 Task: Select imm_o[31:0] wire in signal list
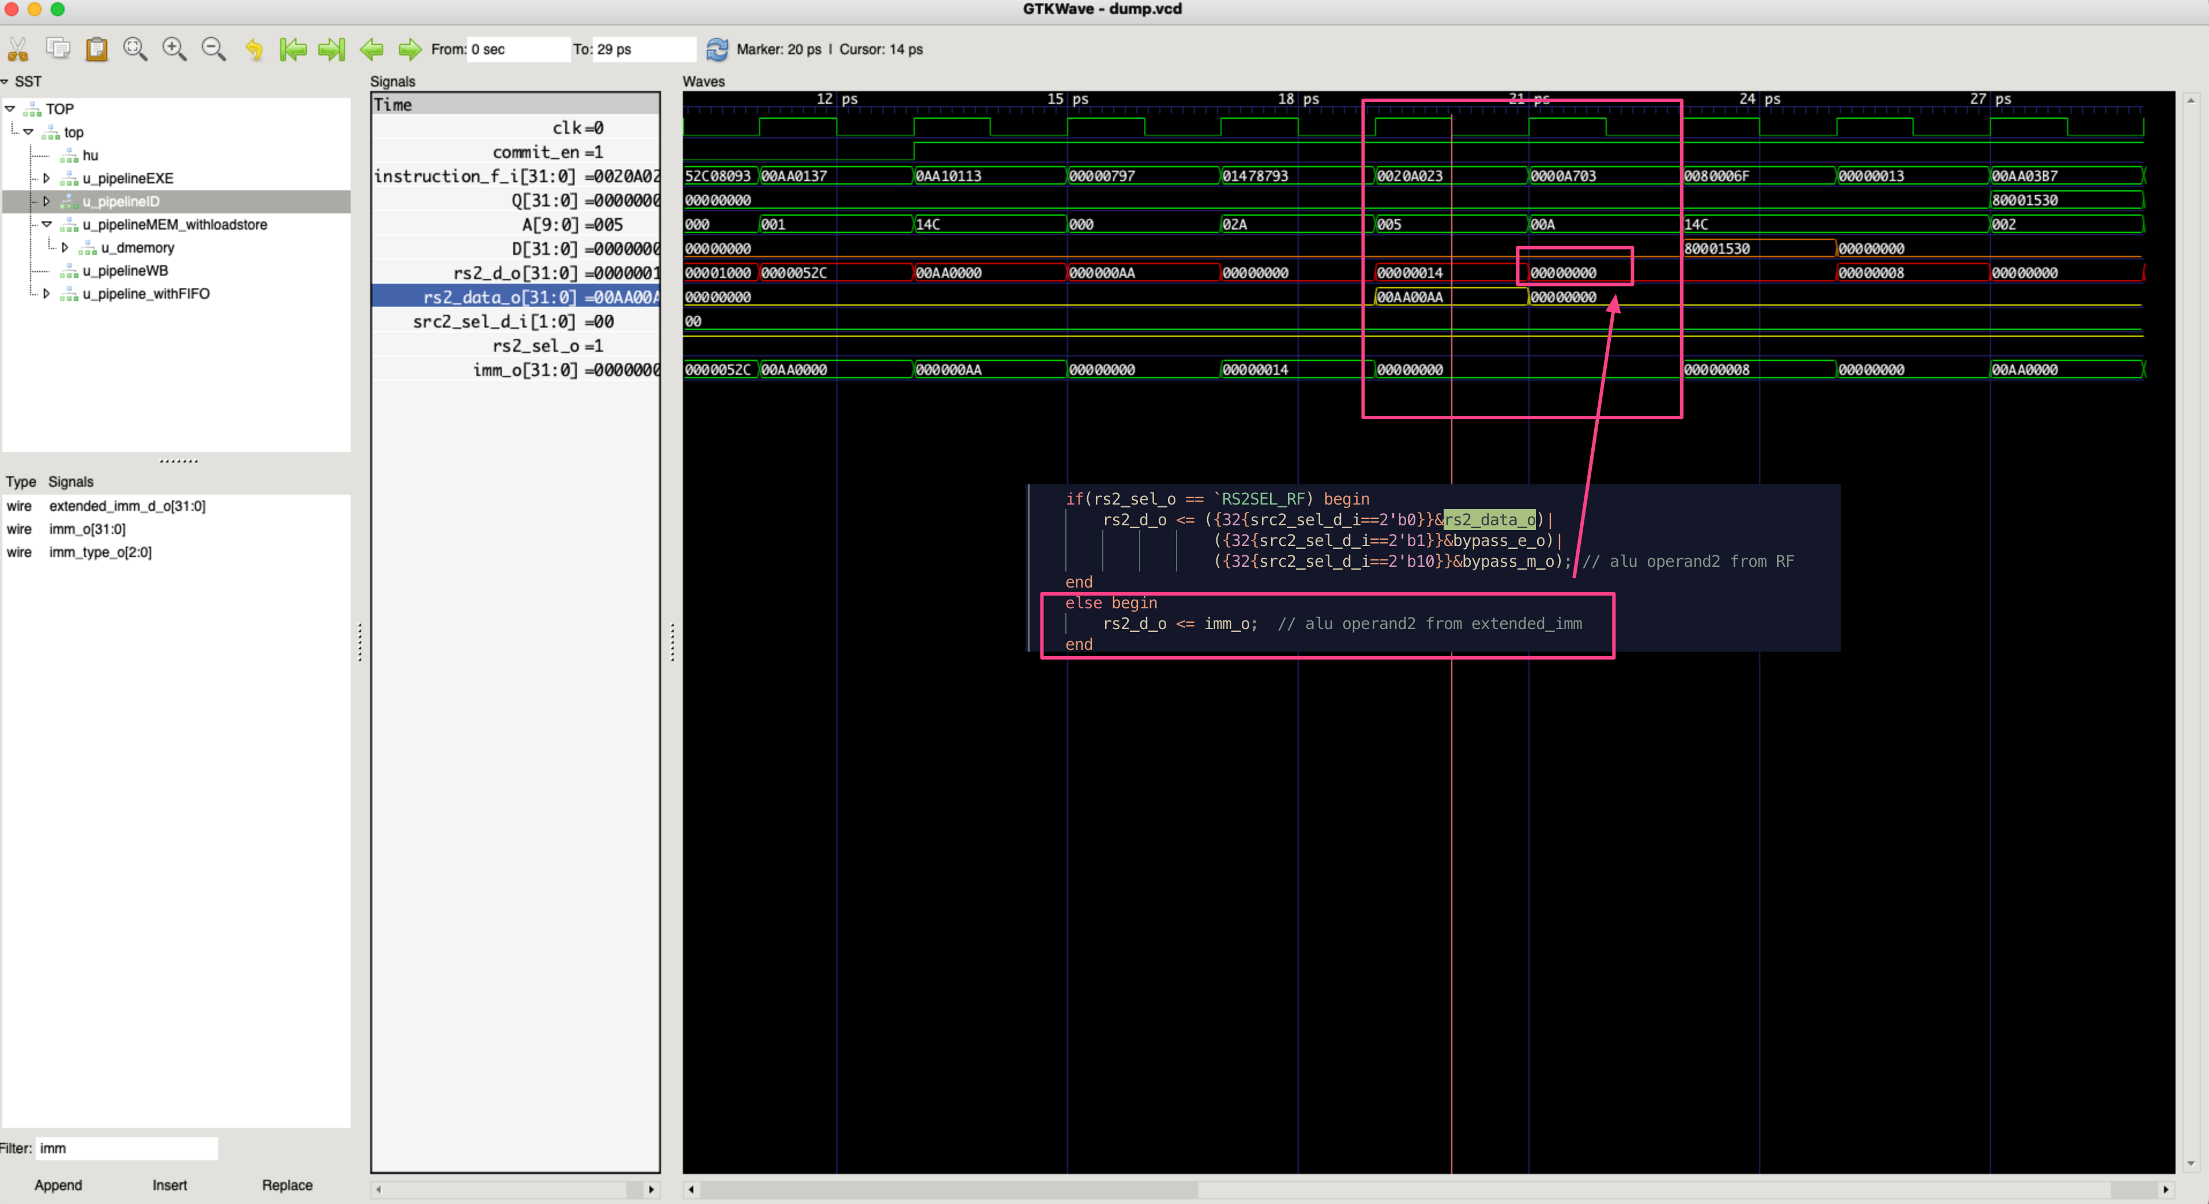coord(88,529)
